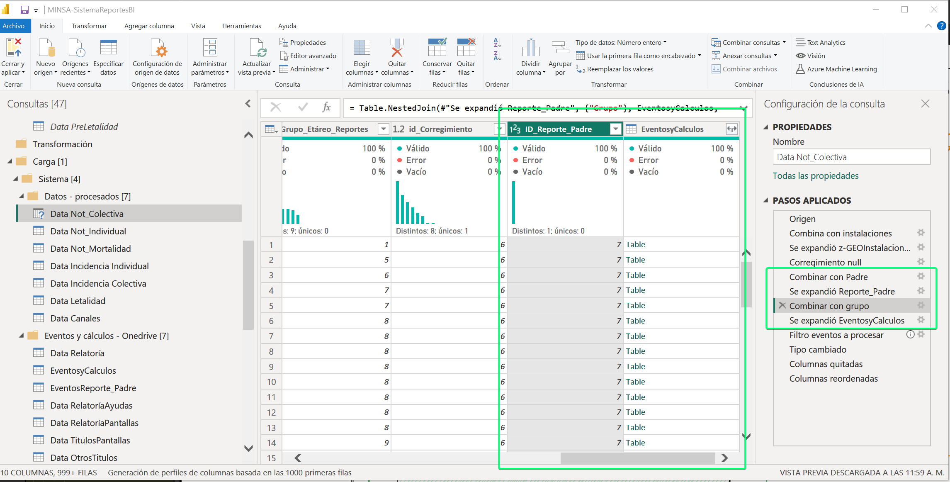Viewport: 950px width, 482px height.
Task: Click the Nombre input field
Action: (x=851, y=157)
